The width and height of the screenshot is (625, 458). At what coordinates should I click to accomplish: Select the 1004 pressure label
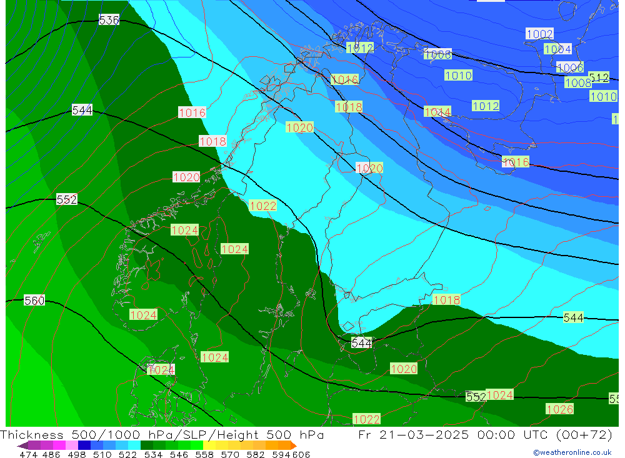pos(557,49)
